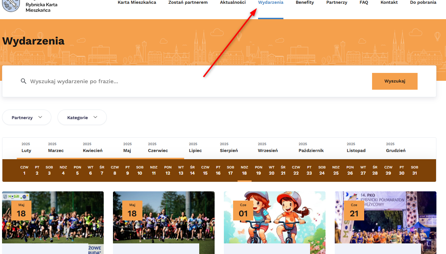Pick day ŚR 14 in calendar strip

[192, 170]
